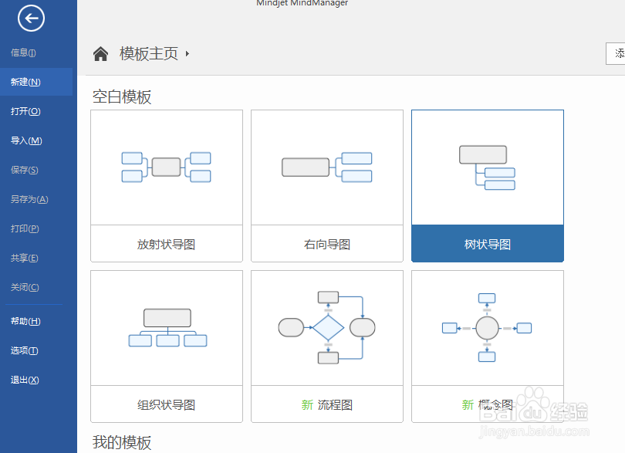Click the 放射状导图 label

click(166, 244)
